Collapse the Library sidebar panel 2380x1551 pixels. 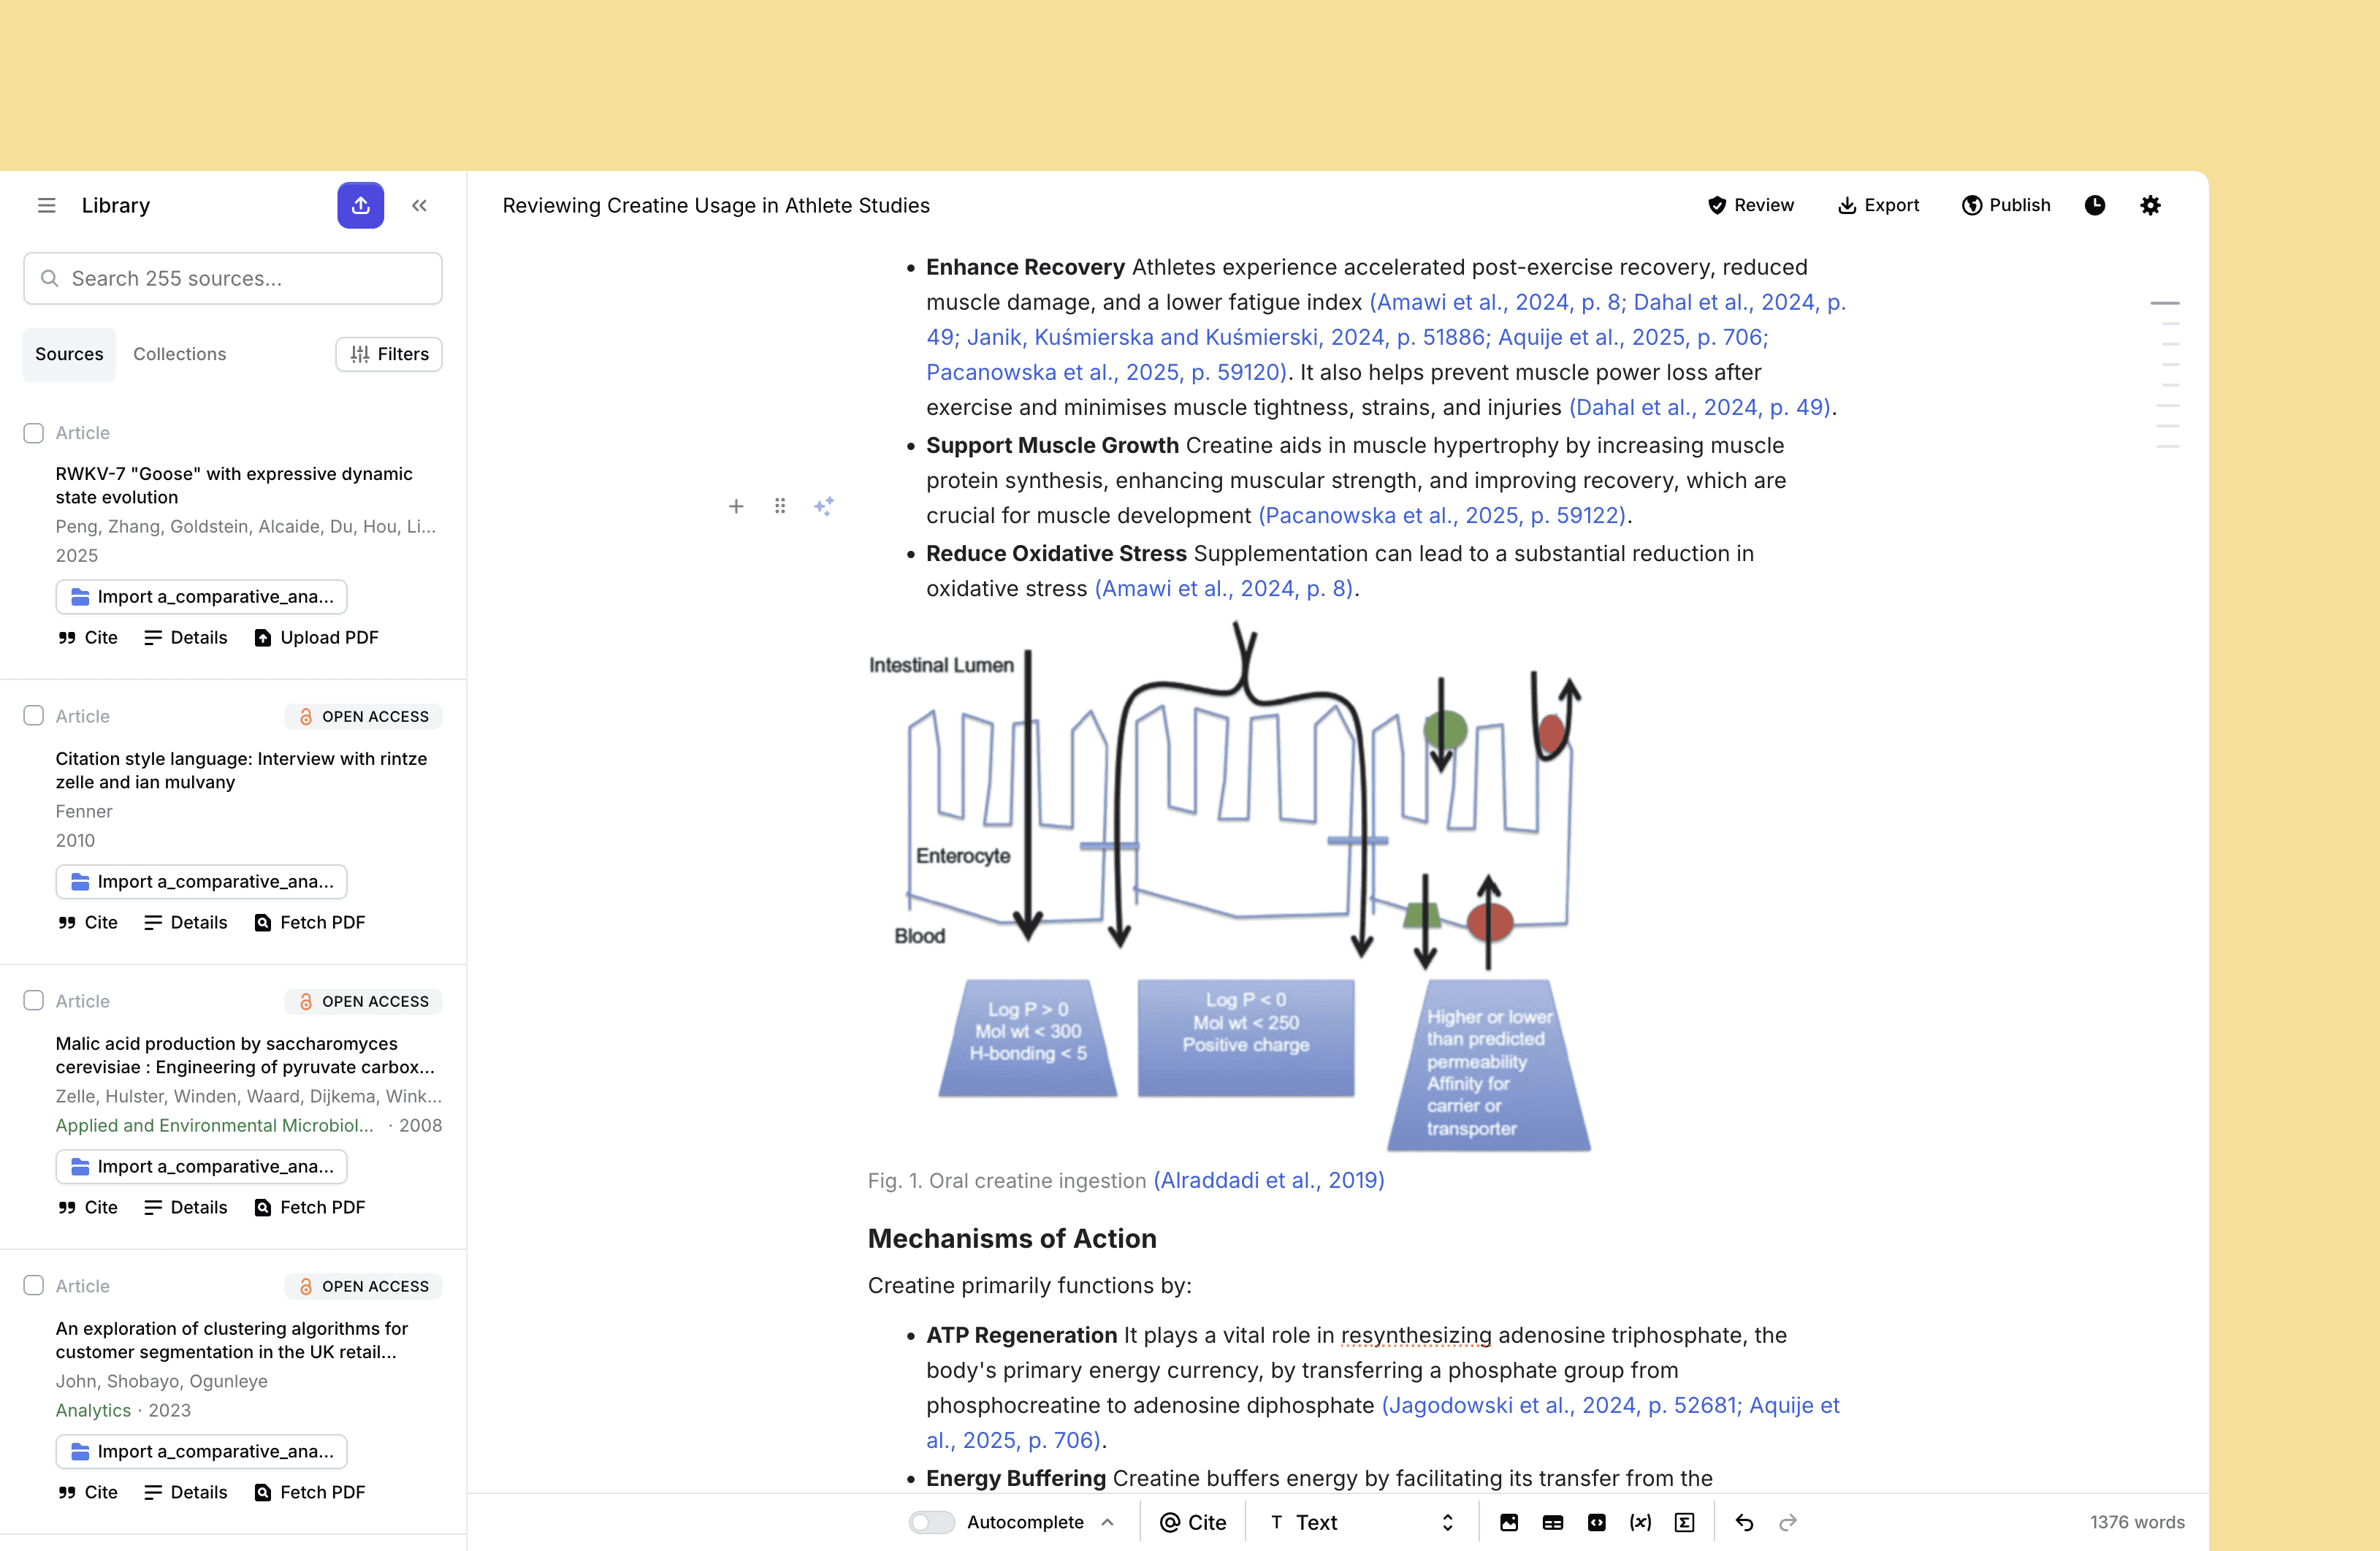point(419,205)
